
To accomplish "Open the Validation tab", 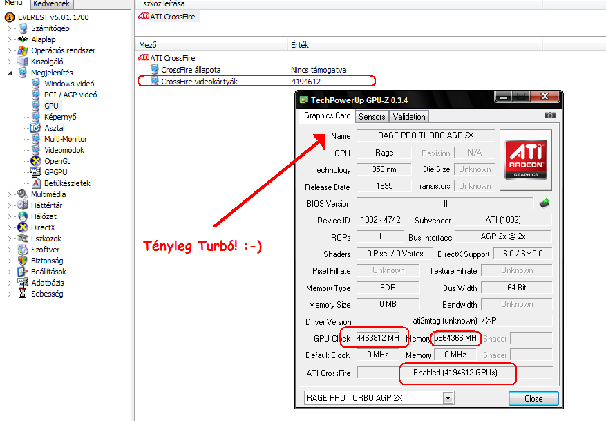I will pyautogui.click(x=409, y=117).
